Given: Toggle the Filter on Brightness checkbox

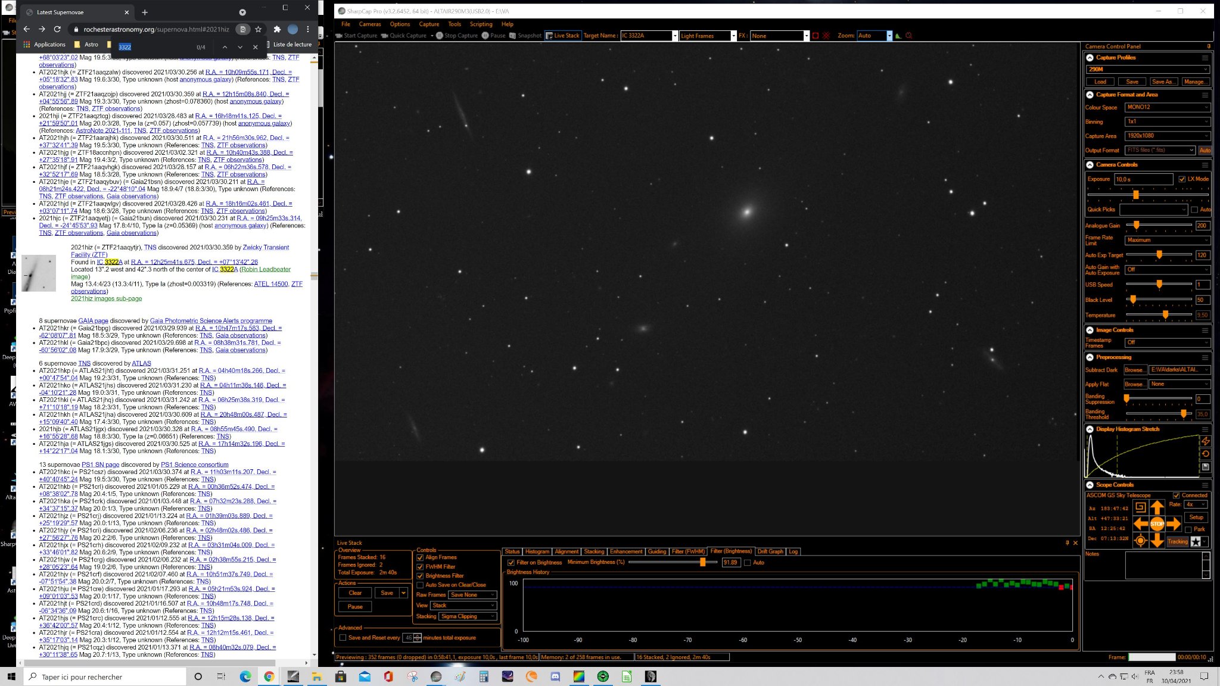Looking at the screenshot, I should tap(511, 563).
